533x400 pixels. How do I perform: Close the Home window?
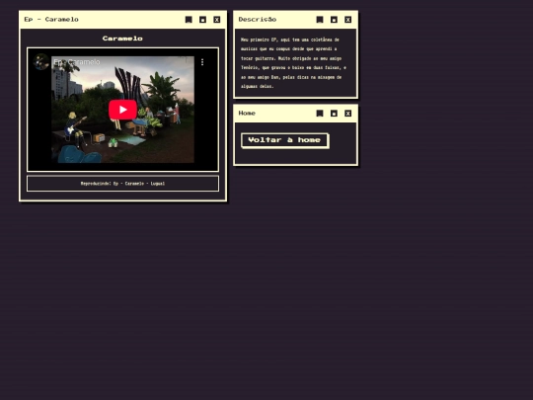(x=347, y=114)
